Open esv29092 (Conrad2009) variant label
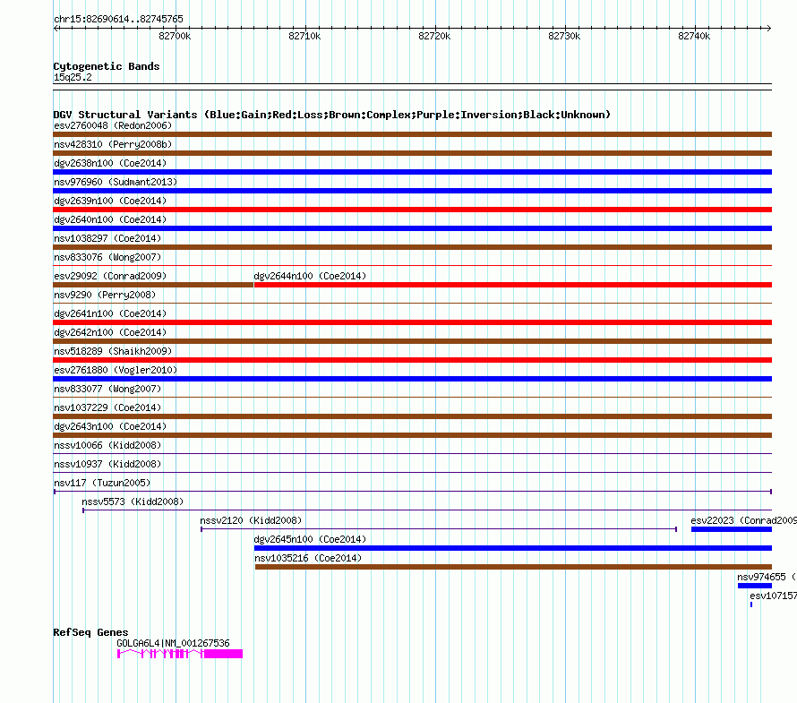This screenshot has width=797, height=703. pos(110,276)
